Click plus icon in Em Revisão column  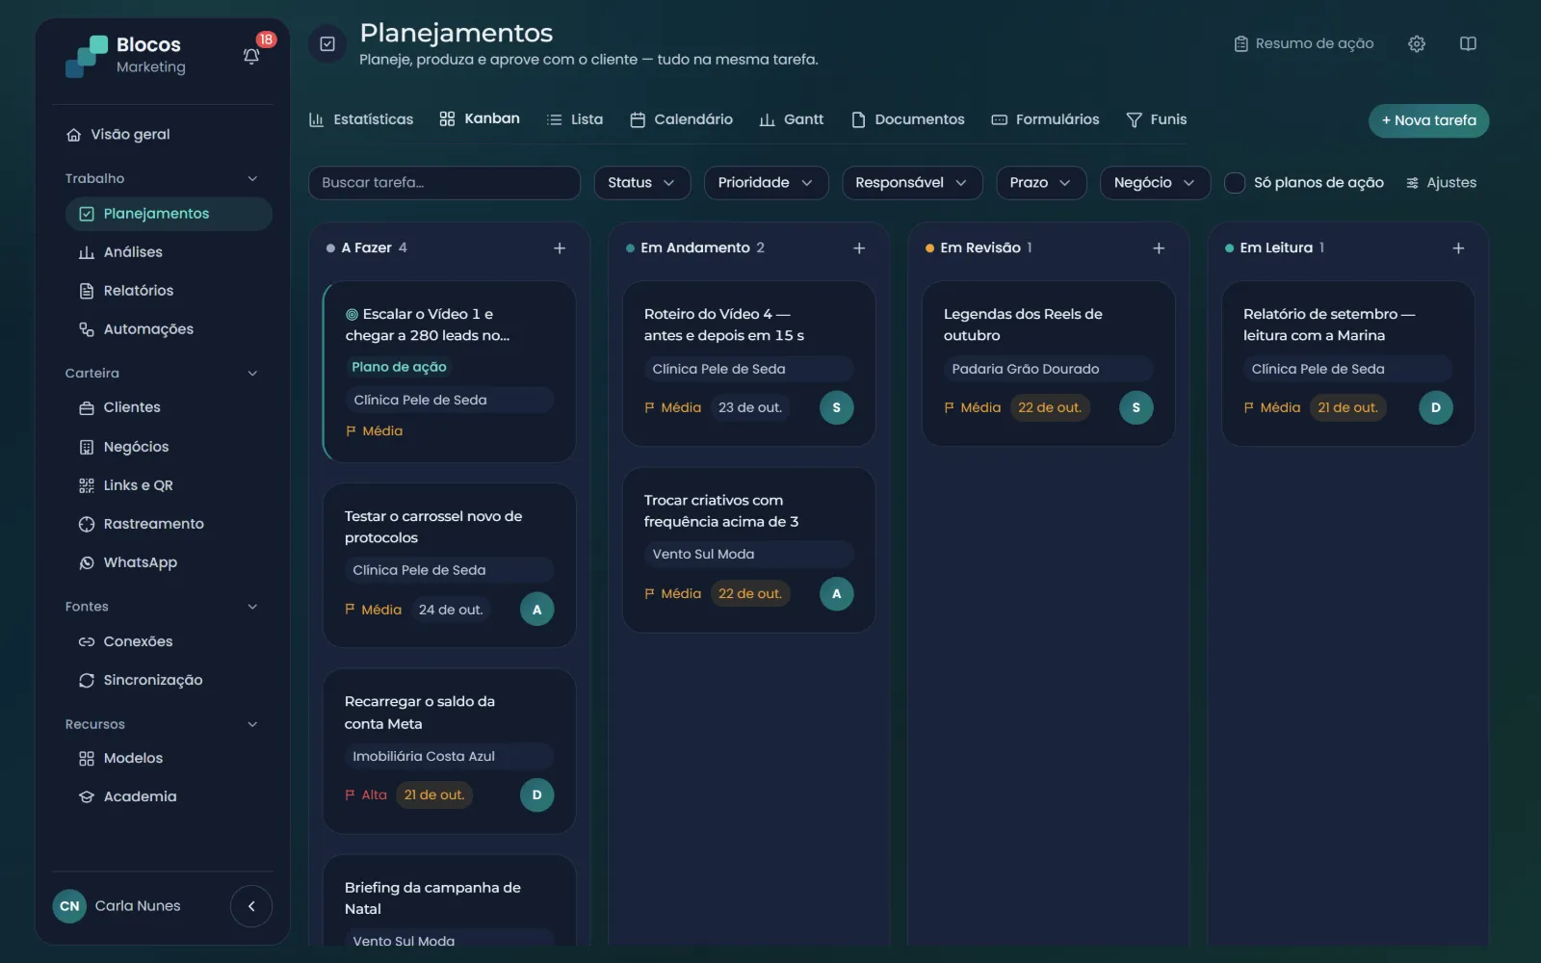click(x=1159, y=247)
